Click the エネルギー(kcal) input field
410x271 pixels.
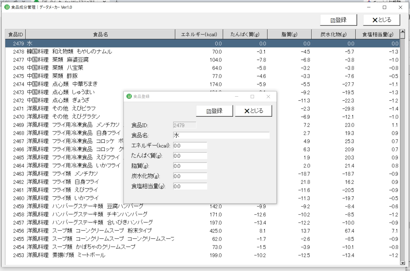[190, 146]
